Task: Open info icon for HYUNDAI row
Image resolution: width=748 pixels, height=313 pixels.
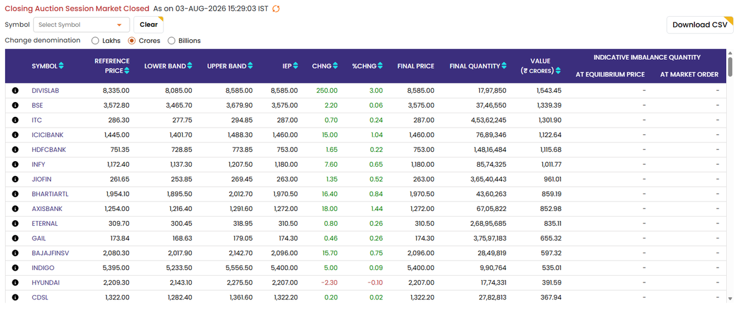Action: pyautogui.click(x=15, y=283)
